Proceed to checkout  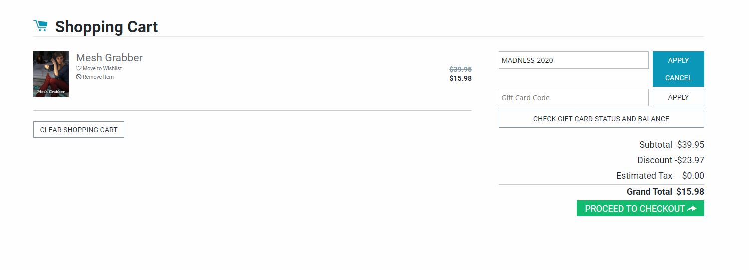click(635, 209)
